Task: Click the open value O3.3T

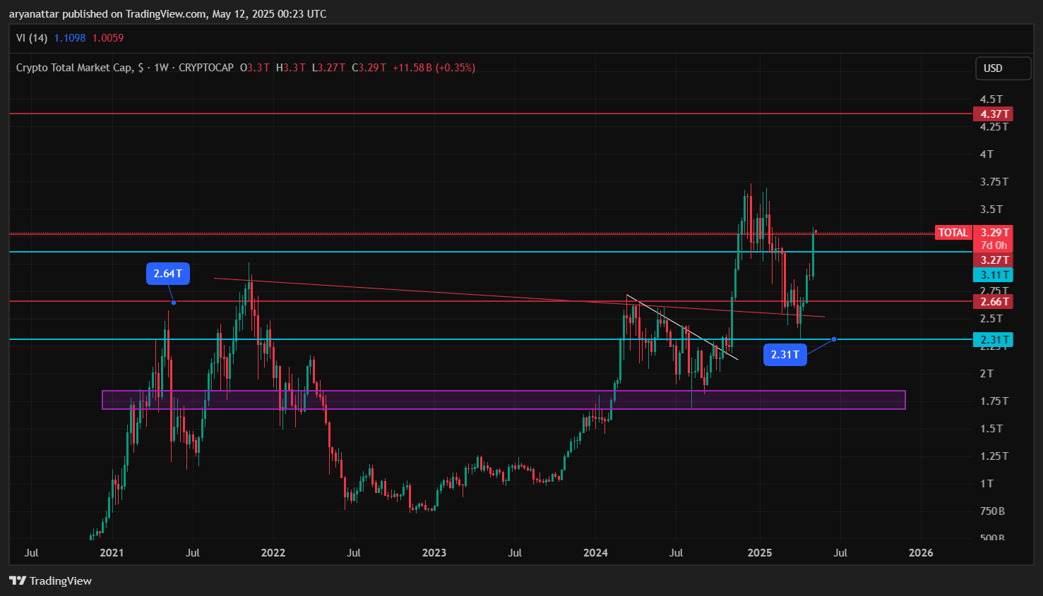Action: (x=254, y=68)
